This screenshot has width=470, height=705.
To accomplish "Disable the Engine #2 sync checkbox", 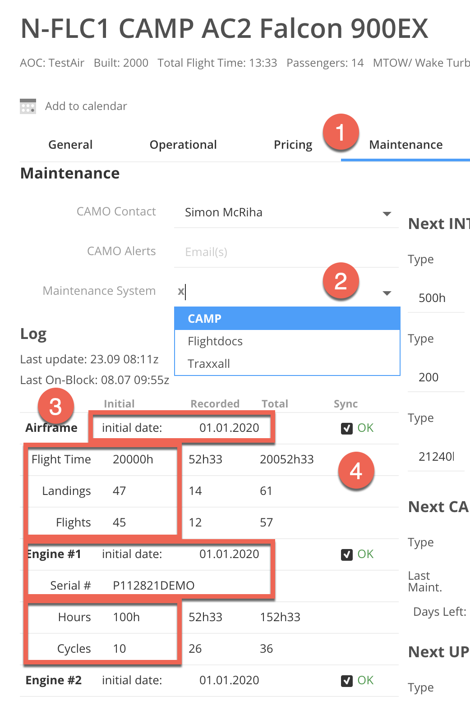I will (346, 681).
